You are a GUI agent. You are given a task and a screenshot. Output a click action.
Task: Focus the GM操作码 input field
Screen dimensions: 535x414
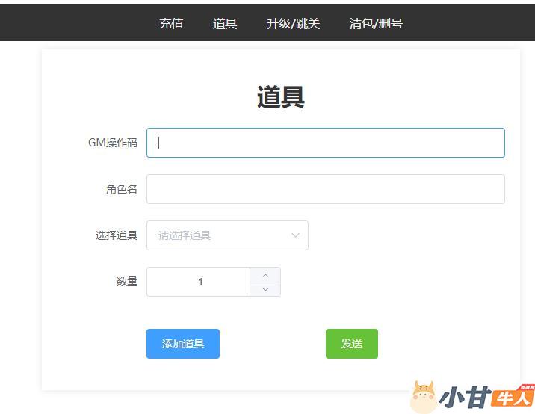(x=325, y=143)
